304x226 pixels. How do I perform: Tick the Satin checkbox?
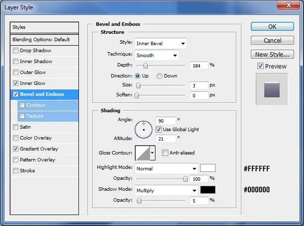[15, 127]
